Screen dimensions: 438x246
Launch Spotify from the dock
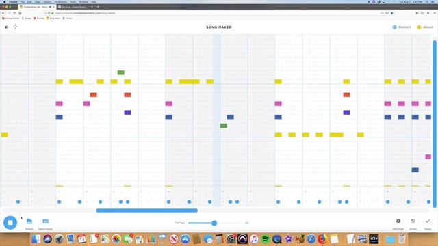266,239
